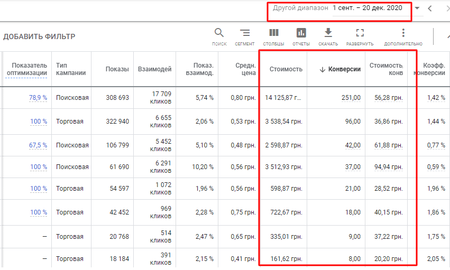Click conversion rate 2,05 %
Image resolution: width=450 pixels, height=270 pixels.
(436, 259)
